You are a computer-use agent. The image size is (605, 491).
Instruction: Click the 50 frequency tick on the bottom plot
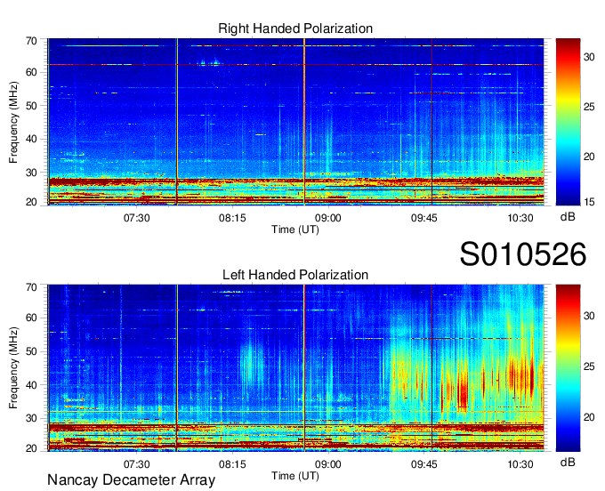31,351
